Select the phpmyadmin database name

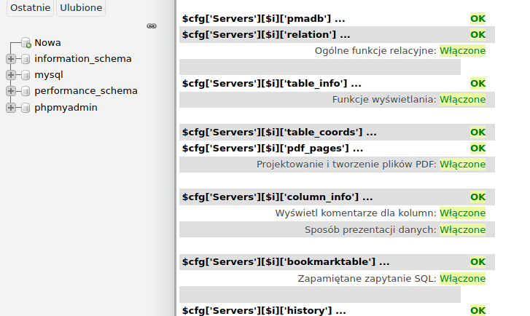[x=66, y=108]
